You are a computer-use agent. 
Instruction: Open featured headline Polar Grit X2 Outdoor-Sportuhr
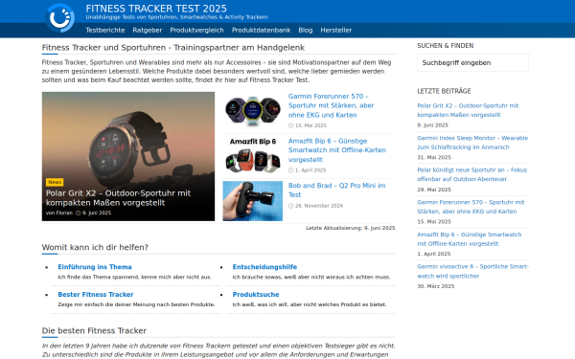point(118,198)
